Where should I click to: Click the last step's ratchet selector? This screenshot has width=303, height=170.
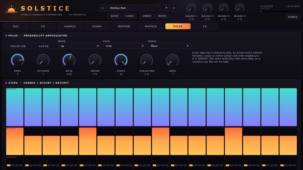288,165
